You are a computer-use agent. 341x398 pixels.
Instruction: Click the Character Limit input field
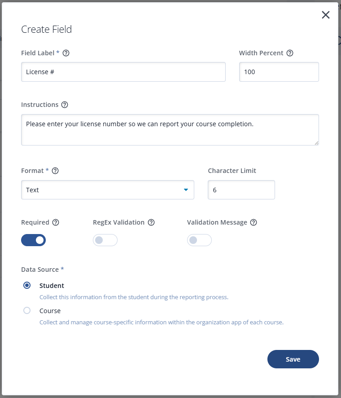click(241, 190)
